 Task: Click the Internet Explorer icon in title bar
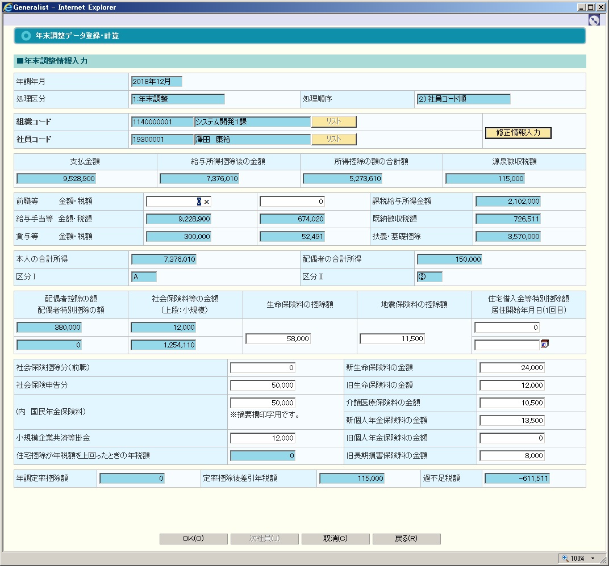point(7,7)
